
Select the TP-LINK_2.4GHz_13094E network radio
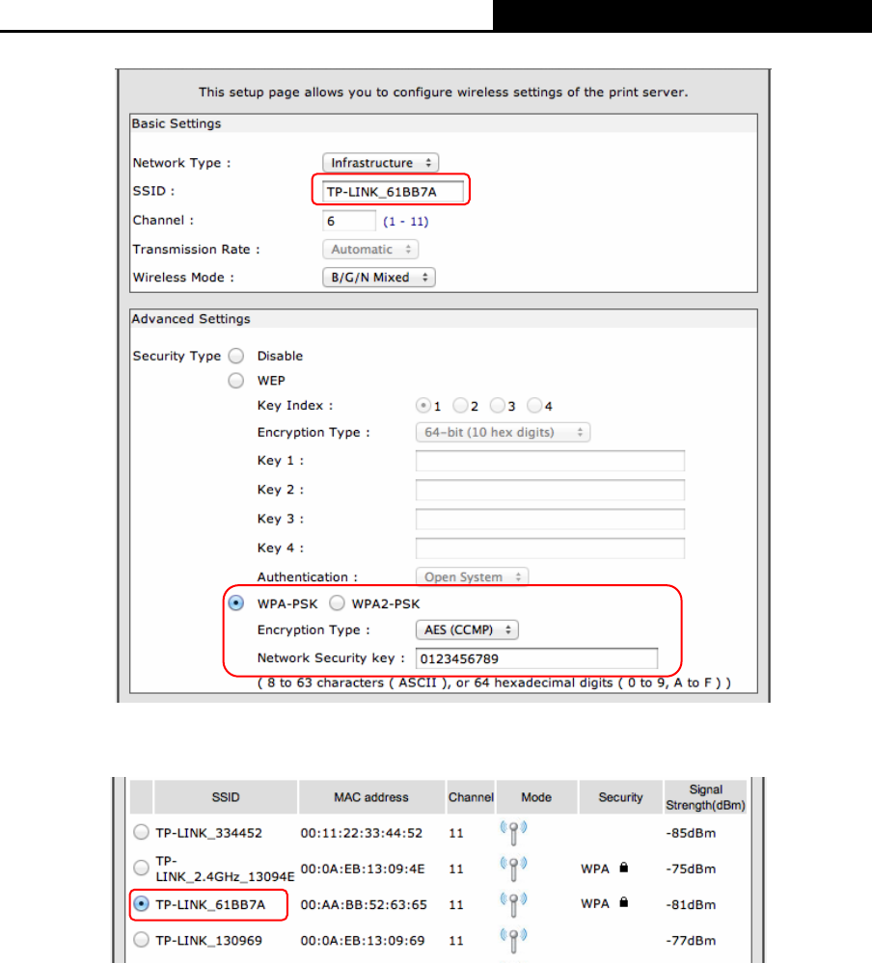click(142, 868)
